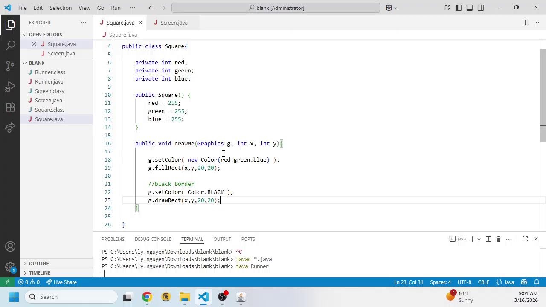This screenshot has height=307, width=546.
Task: Split the terminal
Action: [488, 239]
